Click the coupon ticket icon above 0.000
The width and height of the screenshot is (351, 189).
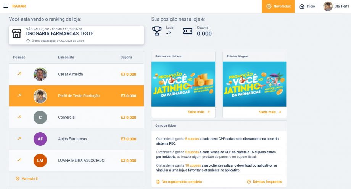187,31
